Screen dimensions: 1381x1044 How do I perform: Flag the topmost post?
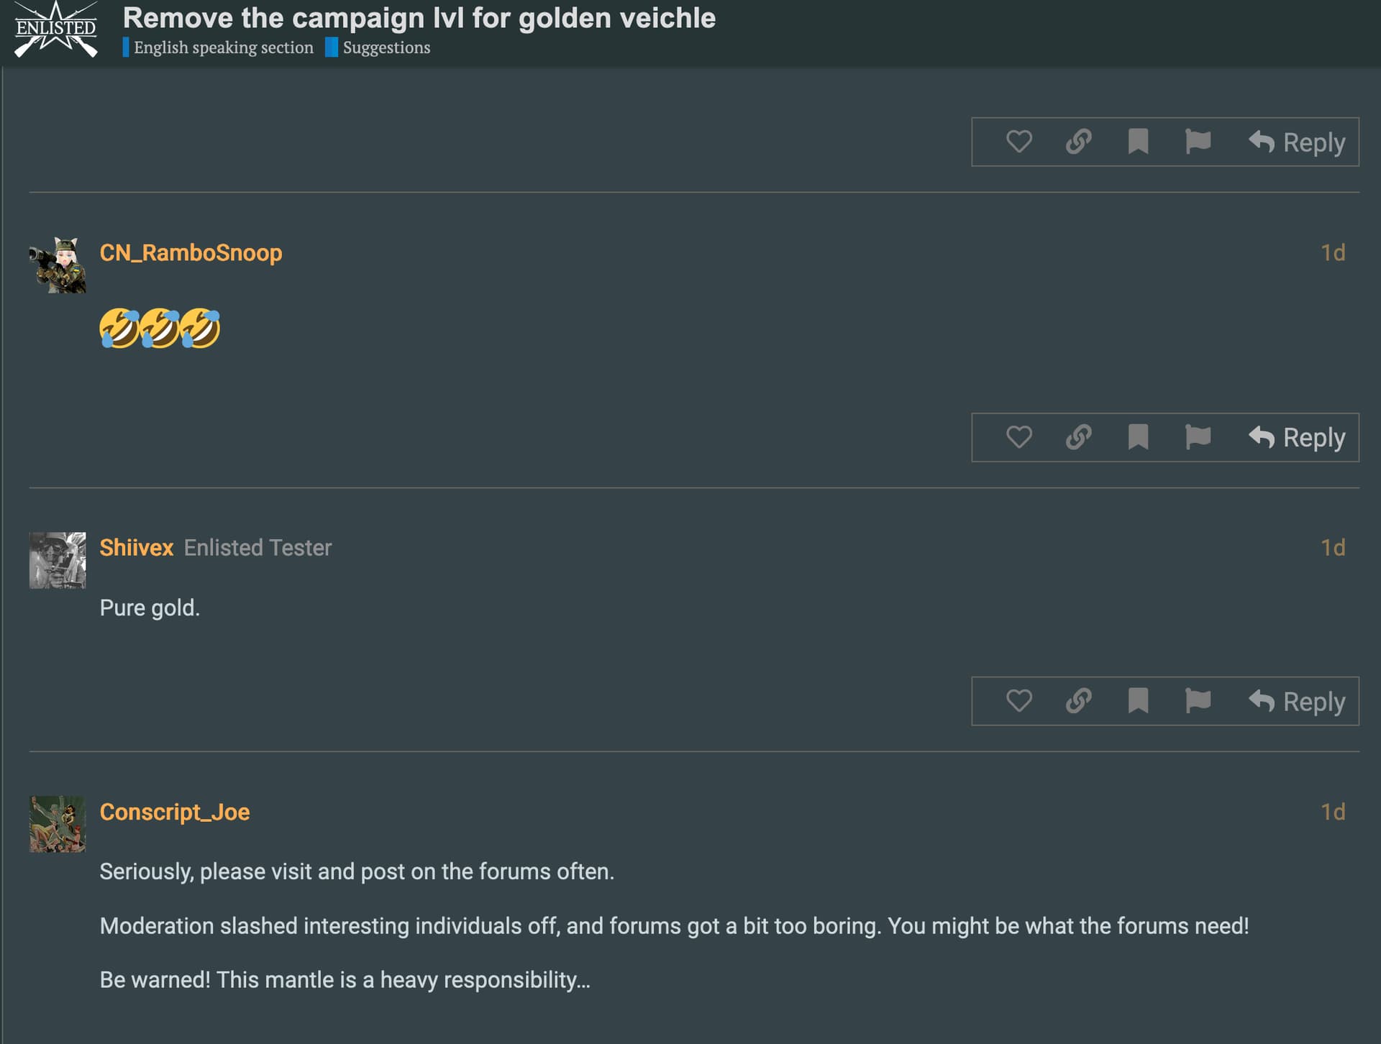pos(1198,142)
